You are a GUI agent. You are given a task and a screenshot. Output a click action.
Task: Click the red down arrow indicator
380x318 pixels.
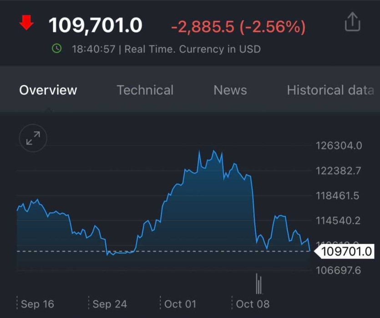pyautogui.click(x=26, y=23)
